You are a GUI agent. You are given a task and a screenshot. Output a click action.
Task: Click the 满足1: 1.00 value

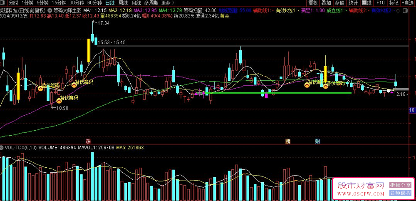click(312, 11)
